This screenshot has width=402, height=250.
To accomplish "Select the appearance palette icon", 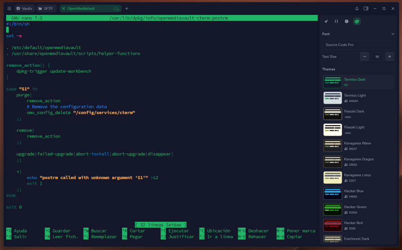I will (357, 21).
